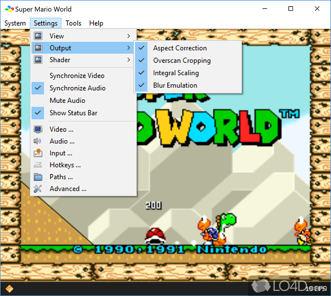Expand the Output submenu arrow
This screenshot has width=331, height=296.
tap(129, 48)
